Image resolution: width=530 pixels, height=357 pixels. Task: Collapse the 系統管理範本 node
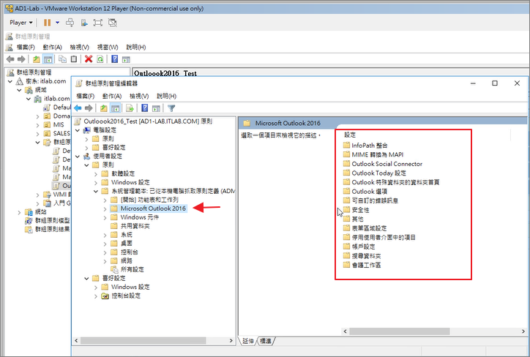96,191
